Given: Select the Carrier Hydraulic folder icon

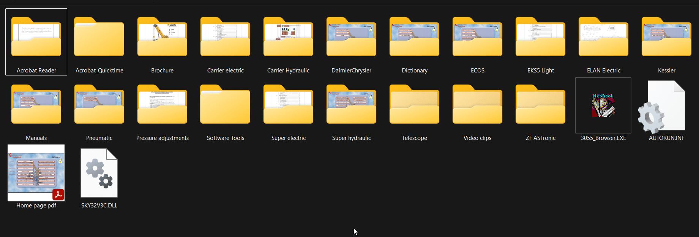Looking at the screenshot, I should click(x=289, y=37).
